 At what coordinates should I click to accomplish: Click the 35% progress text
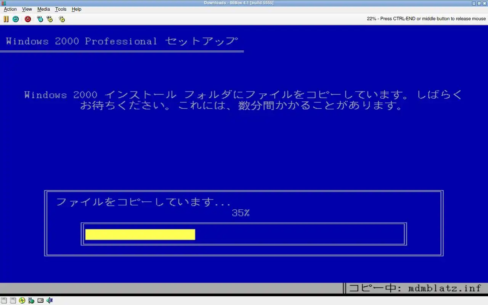pos(241,213)
